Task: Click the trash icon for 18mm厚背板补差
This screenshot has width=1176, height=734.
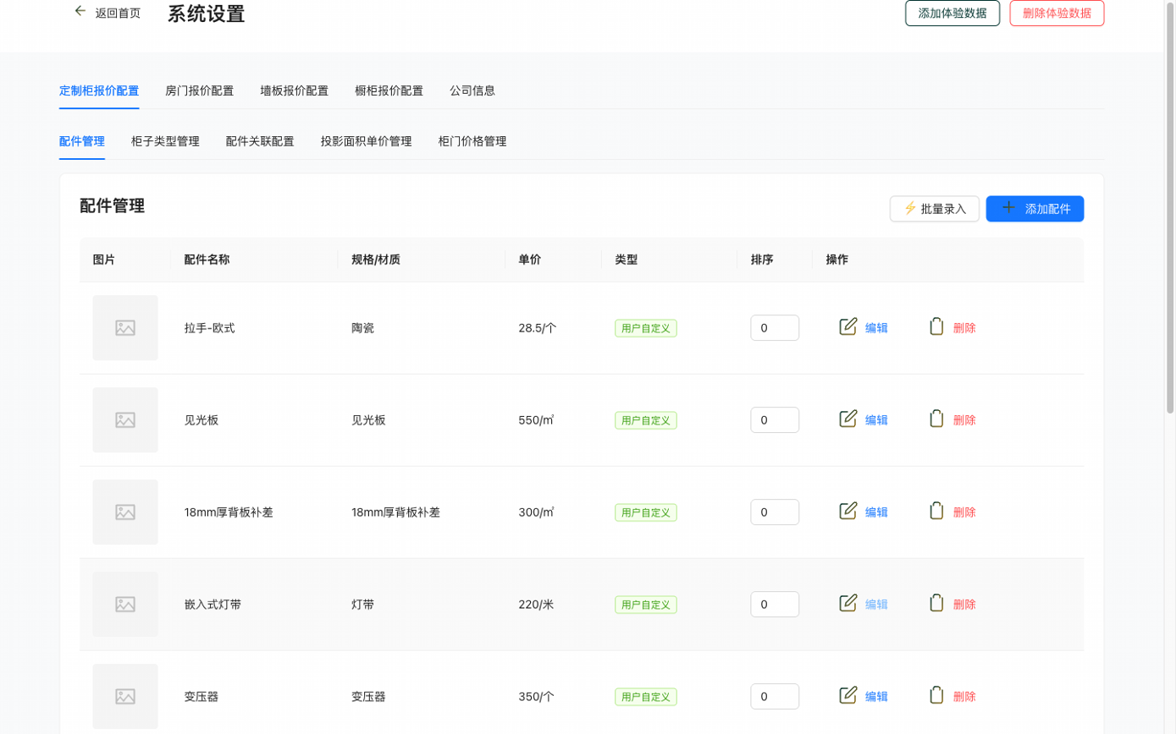Action: click(x=936, y=511)
